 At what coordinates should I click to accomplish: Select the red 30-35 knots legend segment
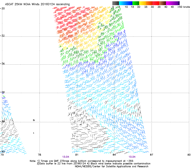pyautogui.click(x=156, y=3)
